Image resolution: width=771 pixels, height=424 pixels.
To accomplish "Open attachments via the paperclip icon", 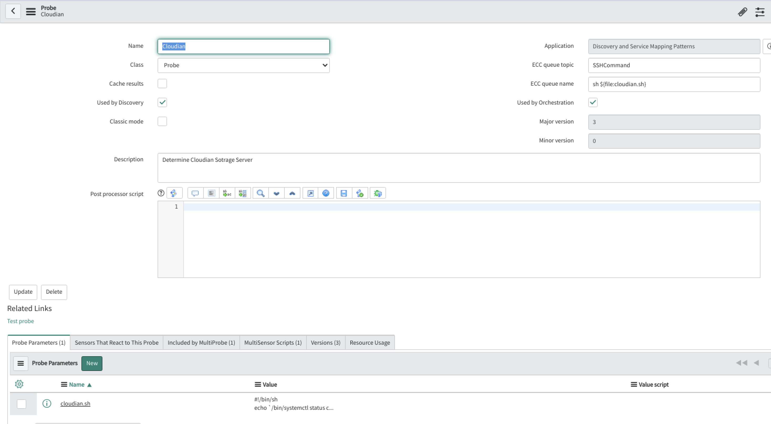I will (742, 12).
